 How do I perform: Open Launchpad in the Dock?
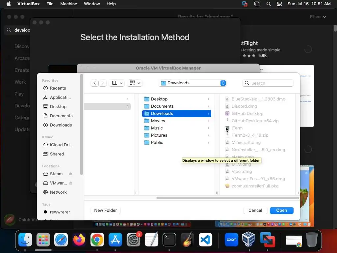43,239
